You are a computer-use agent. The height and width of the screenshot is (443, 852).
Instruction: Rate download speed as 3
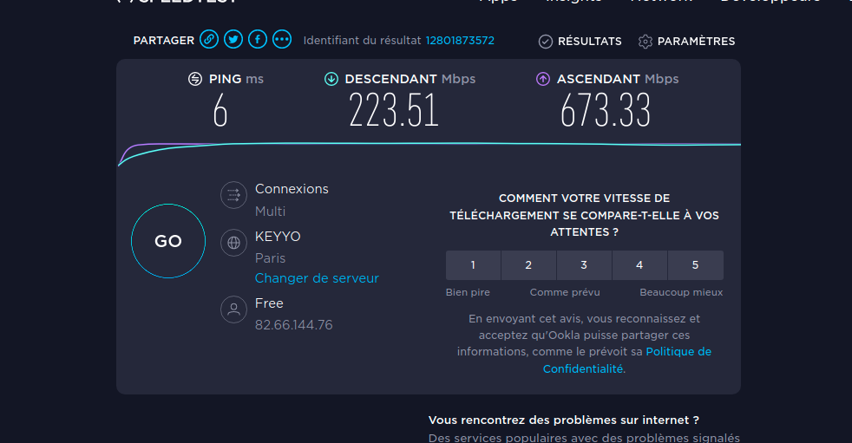point(584,265)
